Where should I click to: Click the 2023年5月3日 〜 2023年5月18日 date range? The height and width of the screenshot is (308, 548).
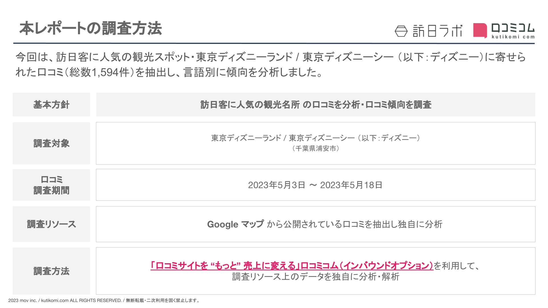pos(315,185)
